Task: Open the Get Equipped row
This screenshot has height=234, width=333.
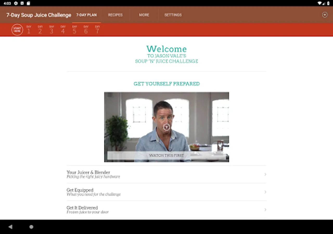Action: click(x=166, y=192)
